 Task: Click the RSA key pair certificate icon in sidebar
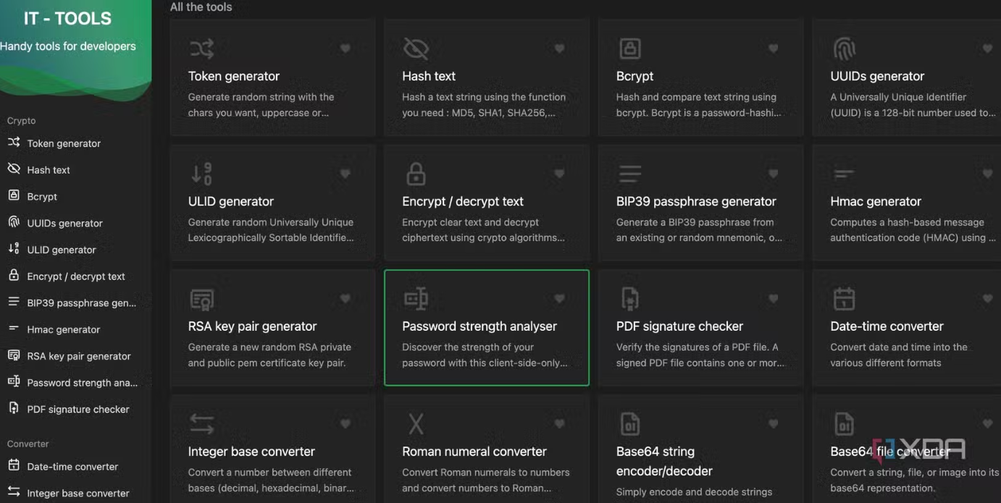[x=14, y=355]
